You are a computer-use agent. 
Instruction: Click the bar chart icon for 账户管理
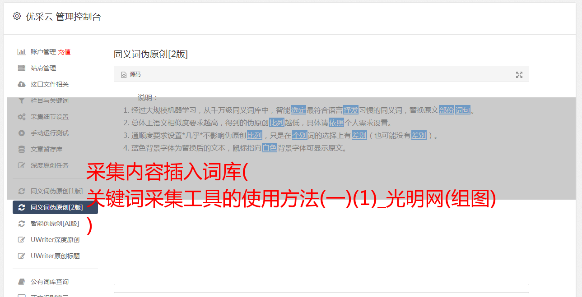pos(21,52)
